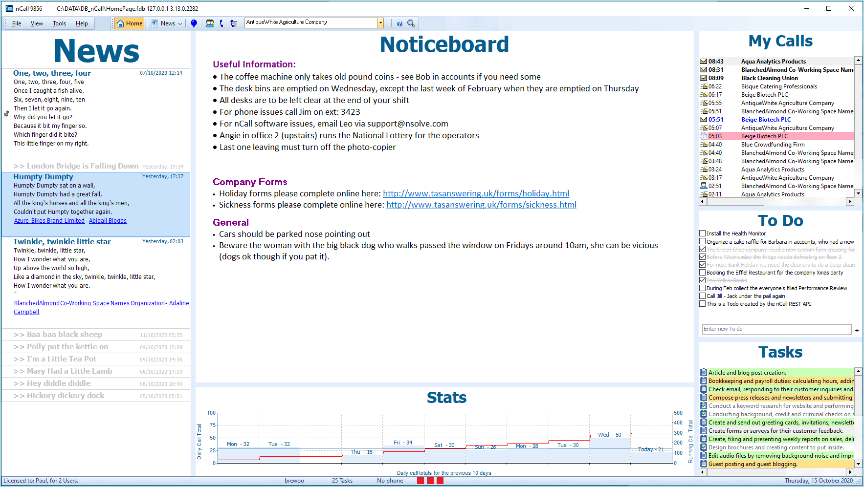Image resolution: width=864 pixels, height=487 pixels.
Task: Untick Before Wednesday the fridge to-do checkbox
Action: pos(703,257)
